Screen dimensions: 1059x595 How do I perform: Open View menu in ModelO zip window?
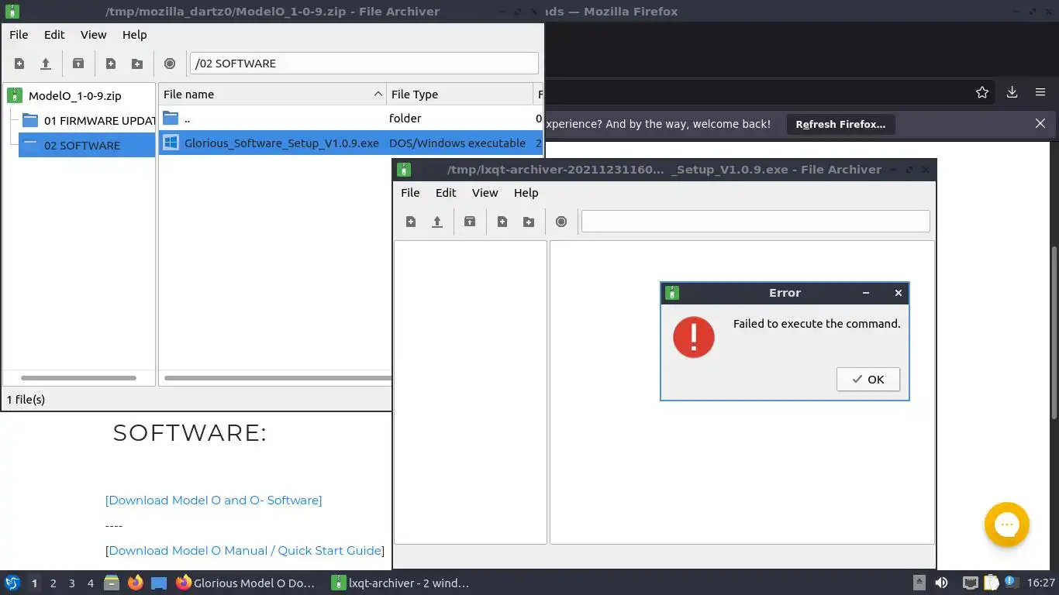coord(93,35)
